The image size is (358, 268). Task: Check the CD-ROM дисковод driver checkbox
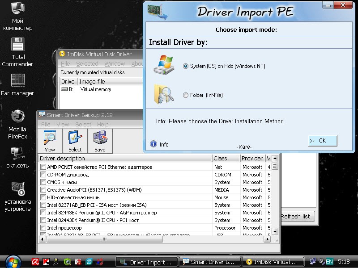[x=43, y=175]
